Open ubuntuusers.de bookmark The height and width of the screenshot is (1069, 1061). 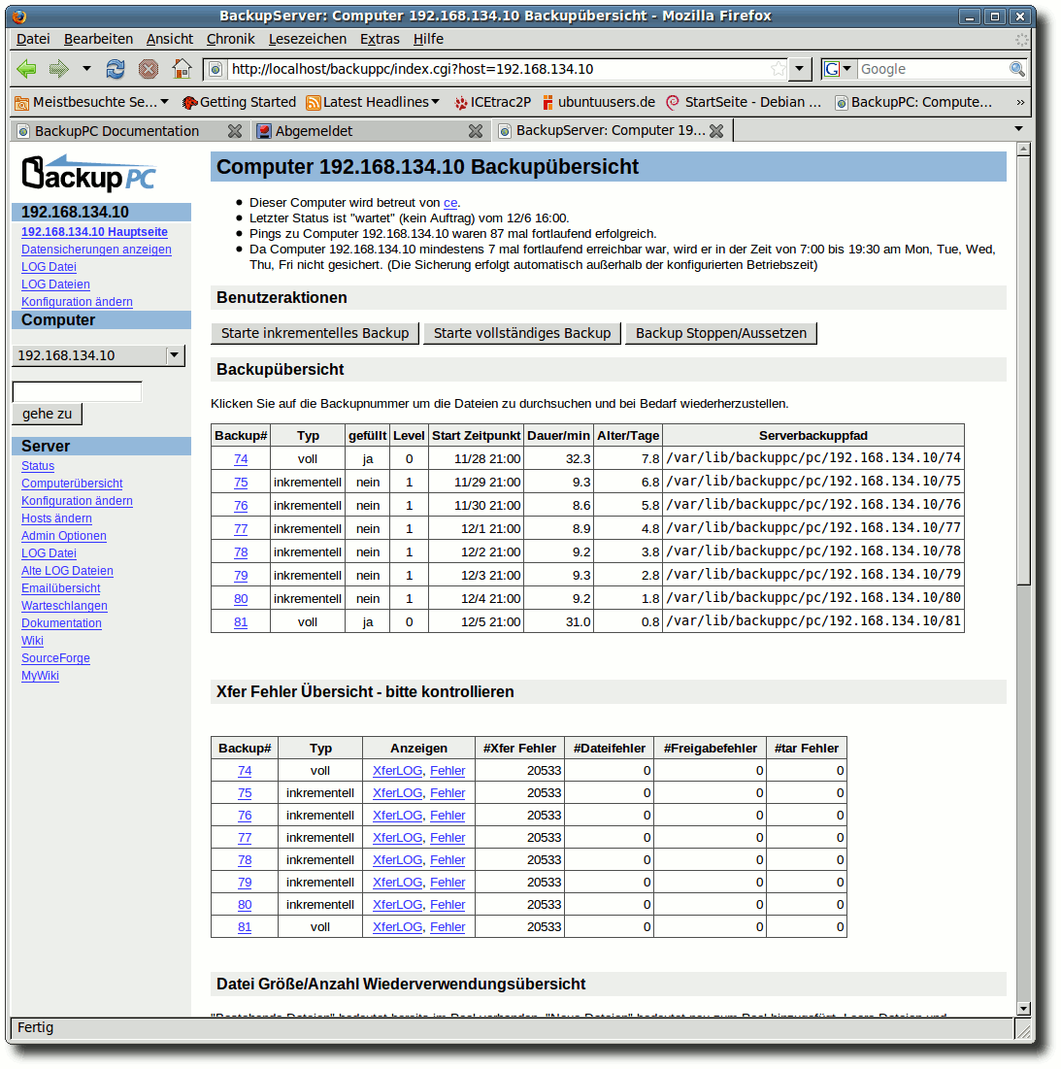(598, 102)
